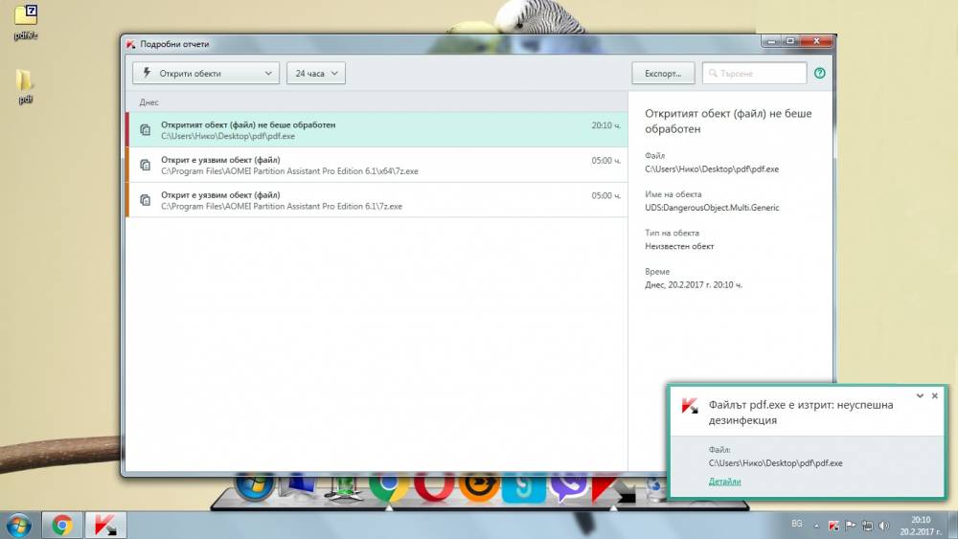Select 'Откритият обект (файл) не беше обработен' row
The image size is (958, 539).
pos(376,130)
